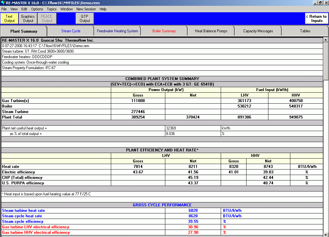Click the Feedwater heaters DDDCDDDP line

[x=27, y=57]
